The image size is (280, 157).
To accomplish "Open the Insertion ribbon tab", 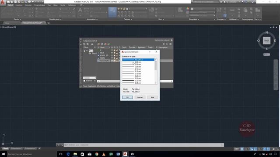I will tap(19, 5).
